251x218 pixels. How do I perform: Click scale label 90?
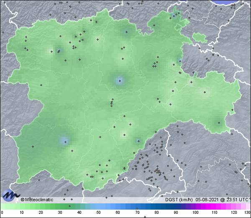pos(176,213)
